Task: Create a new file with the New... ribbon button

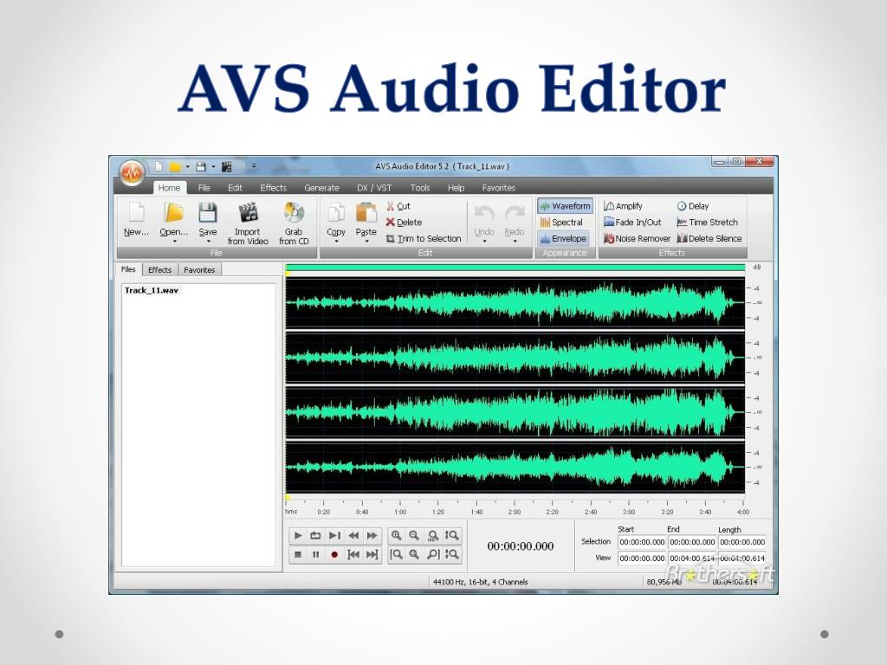Action: [136, 219]
